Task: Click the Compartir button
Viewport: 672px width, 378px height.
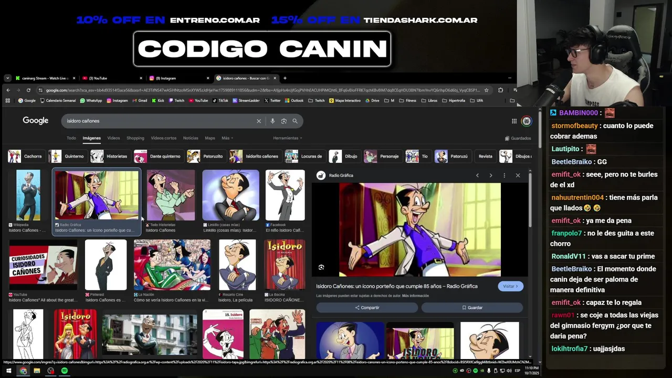Action: point(367,308)
